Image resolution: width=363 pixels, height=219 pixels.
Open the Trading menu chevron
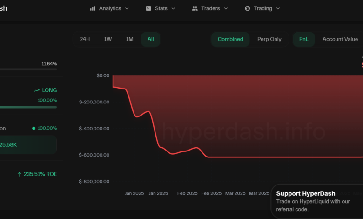(278, 8)
